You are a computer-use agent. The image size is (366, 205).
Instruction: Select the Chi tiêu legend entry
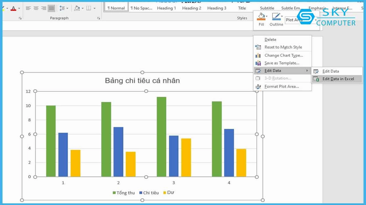coord(149,193)
